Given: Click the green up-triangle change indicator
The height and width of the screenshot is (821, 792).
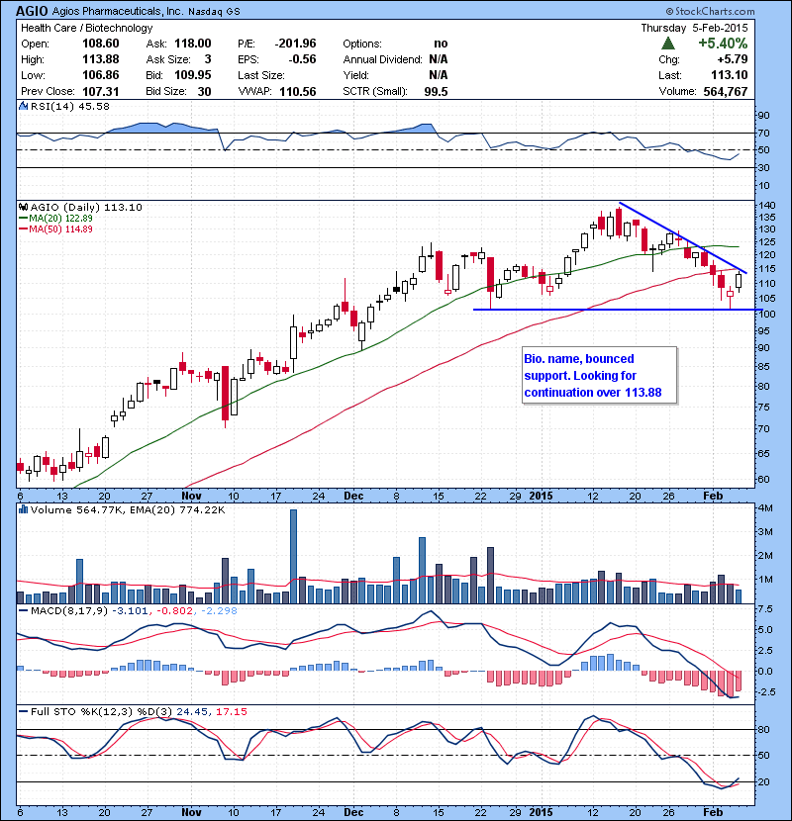Looking at the screenshot, I should pos(668,43).
